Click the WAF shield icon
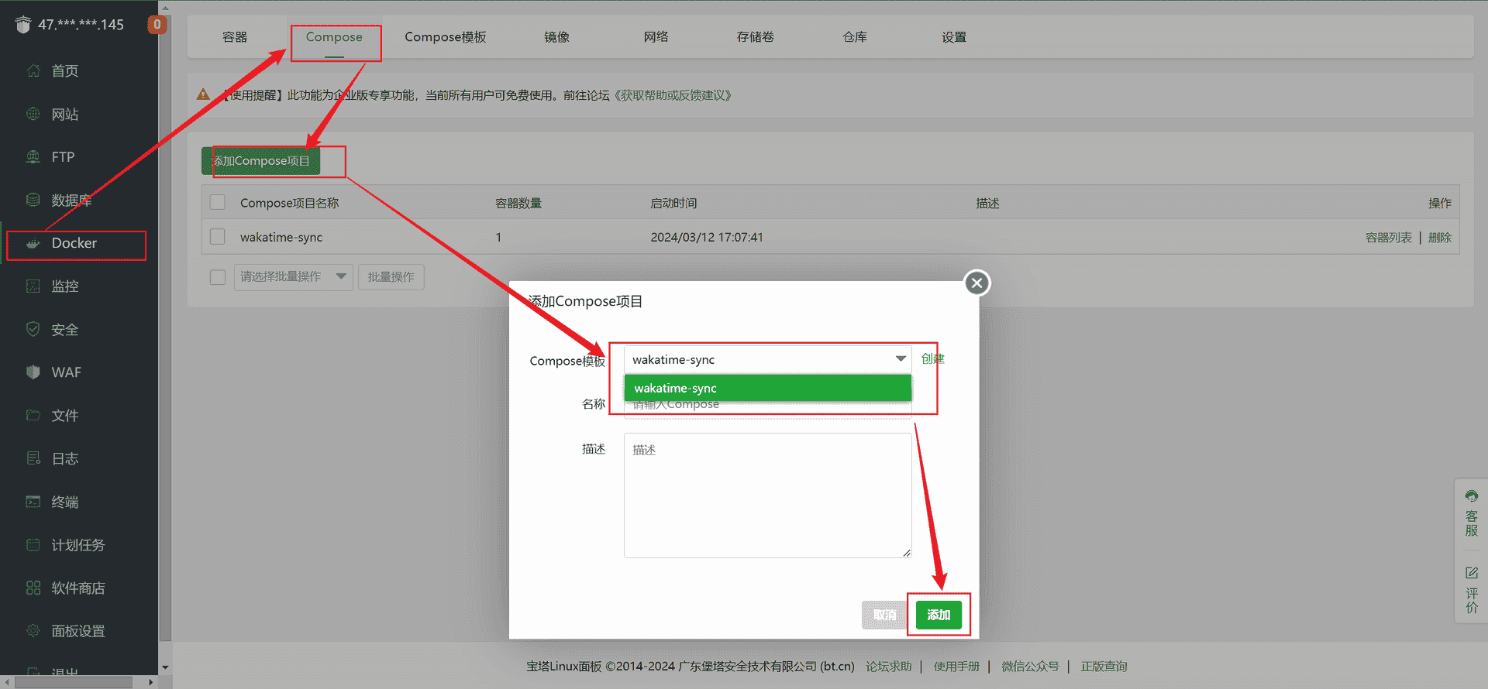Screen dimensions: 1488x689 point(33,372)
